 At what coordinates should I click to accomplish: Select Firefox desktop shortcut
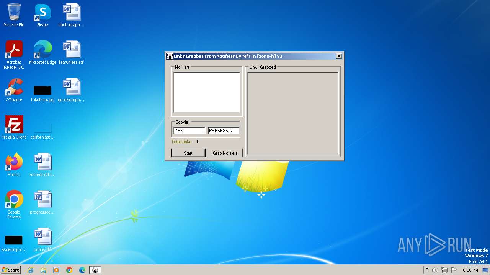click(14, 165)
